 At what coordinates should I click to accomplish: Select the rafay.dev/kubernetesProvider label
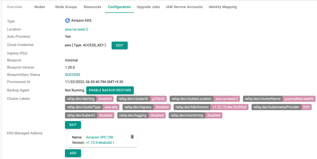pos(276,107)
